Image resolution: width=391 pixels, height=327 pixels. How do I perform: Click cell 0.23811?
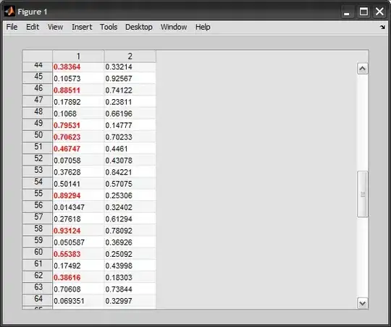coord(130,102)
